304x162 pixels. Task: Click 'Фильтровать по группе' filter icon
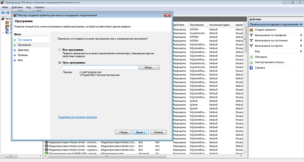point(251,46)
